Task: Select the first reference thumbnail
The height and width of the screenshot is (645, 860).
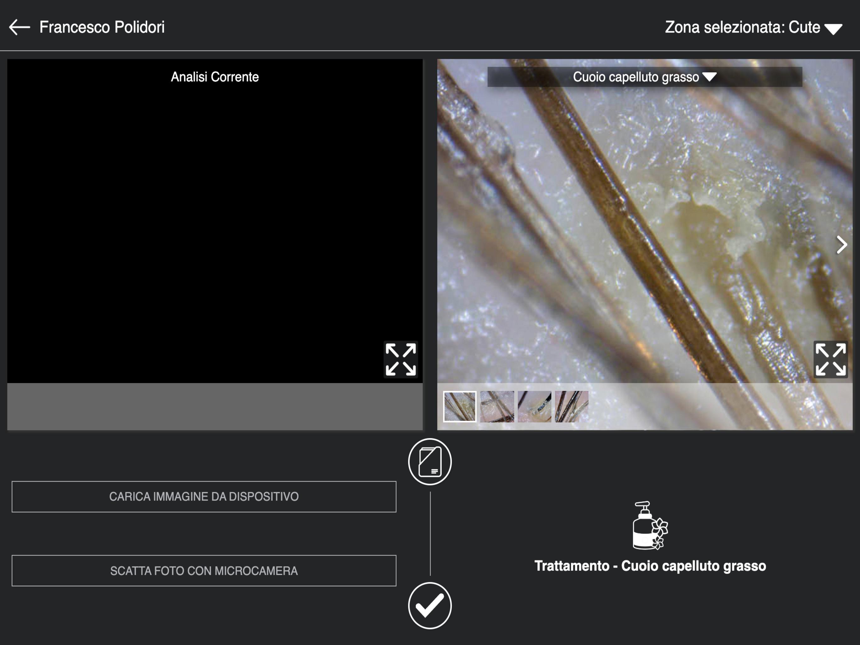Action: (460, 407)
